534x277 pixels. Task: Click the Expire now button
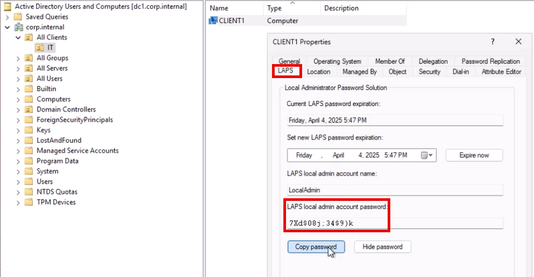pyautogui.click(x=474, y=155)
